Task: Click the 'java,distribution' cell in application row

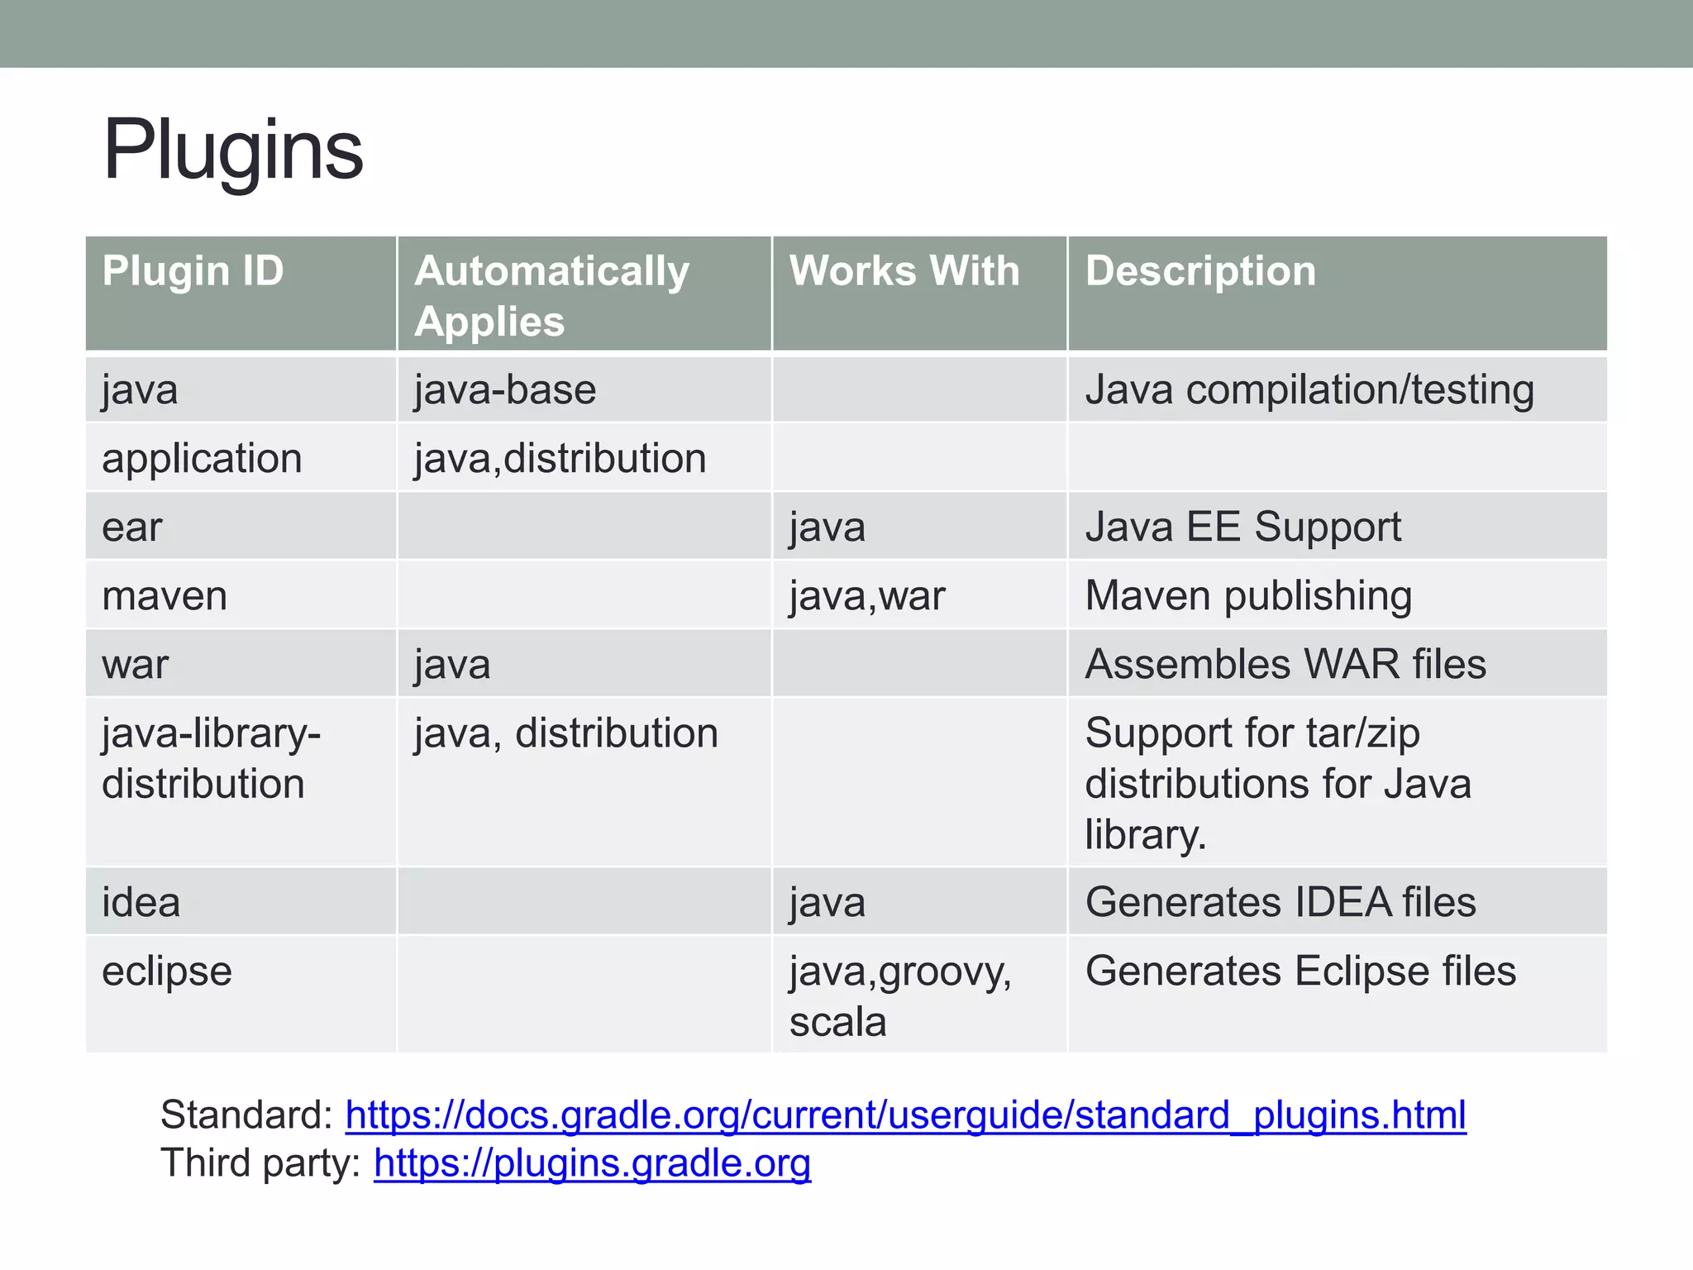Action: pyautogui.click(x=584, y=458)
